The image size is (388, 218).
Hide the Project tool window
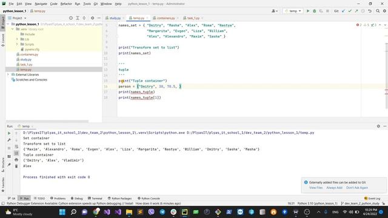pos(99,18)
